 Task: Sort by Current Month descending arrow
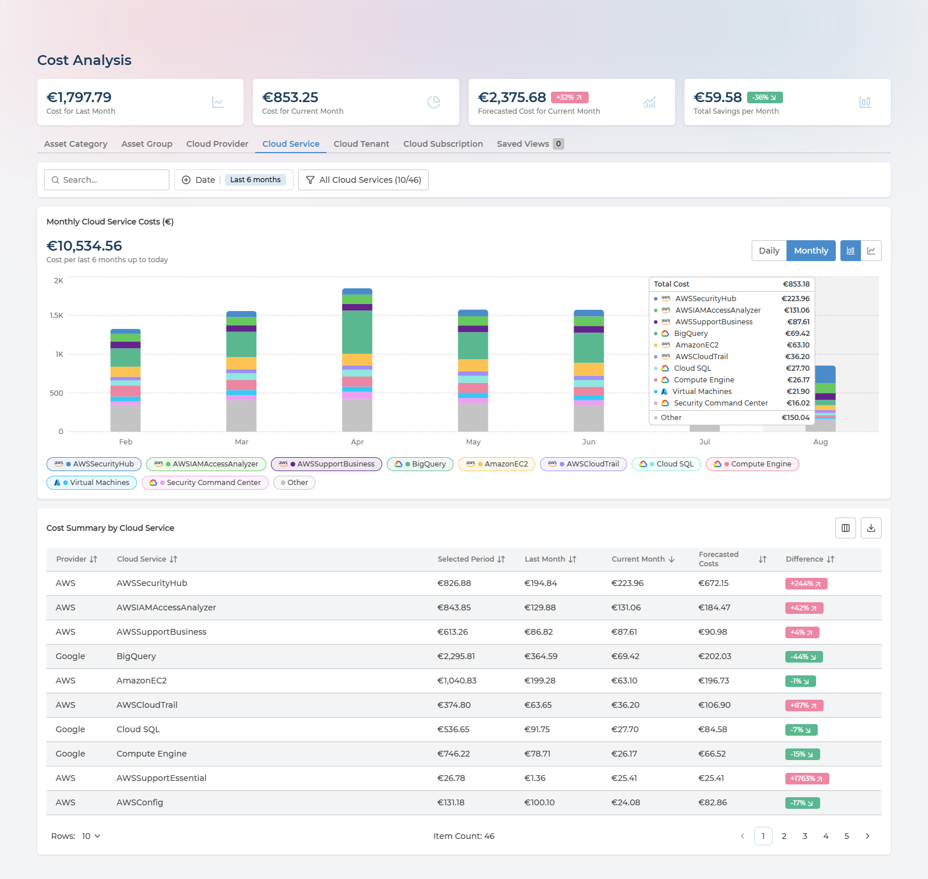(672, 559)
